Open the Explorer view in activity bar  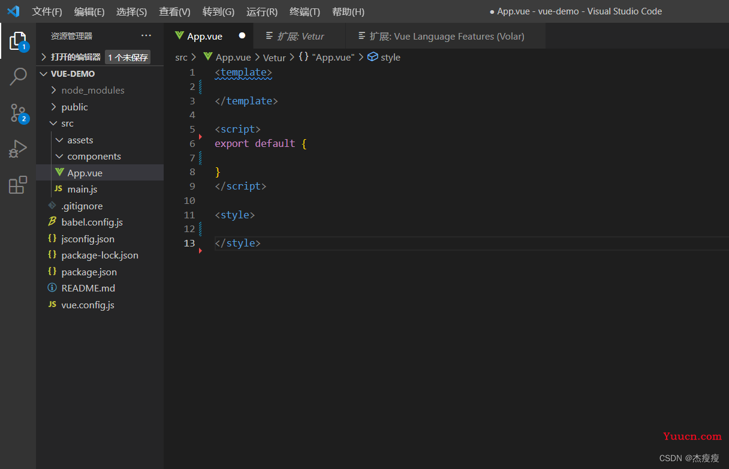(x=18, y=41)
